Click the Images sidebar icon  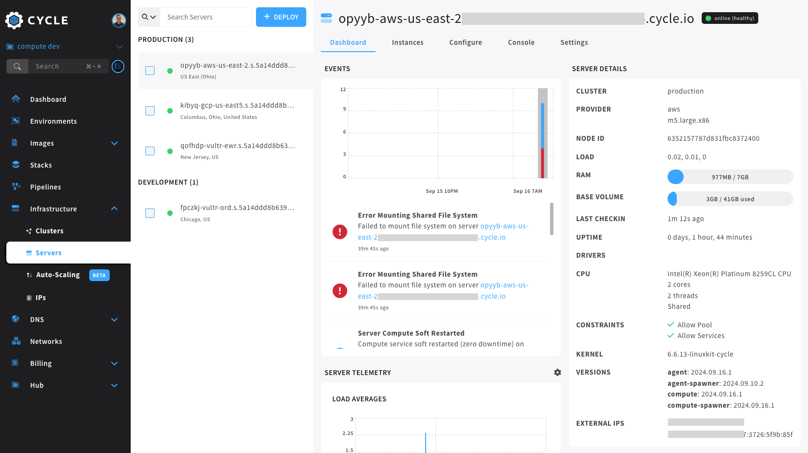(x=16, y=143)
